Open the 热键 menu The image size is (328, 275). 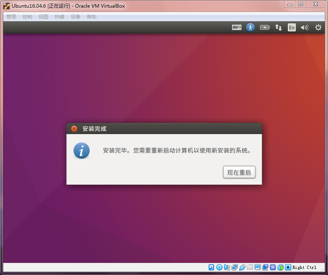click(59, 17)
